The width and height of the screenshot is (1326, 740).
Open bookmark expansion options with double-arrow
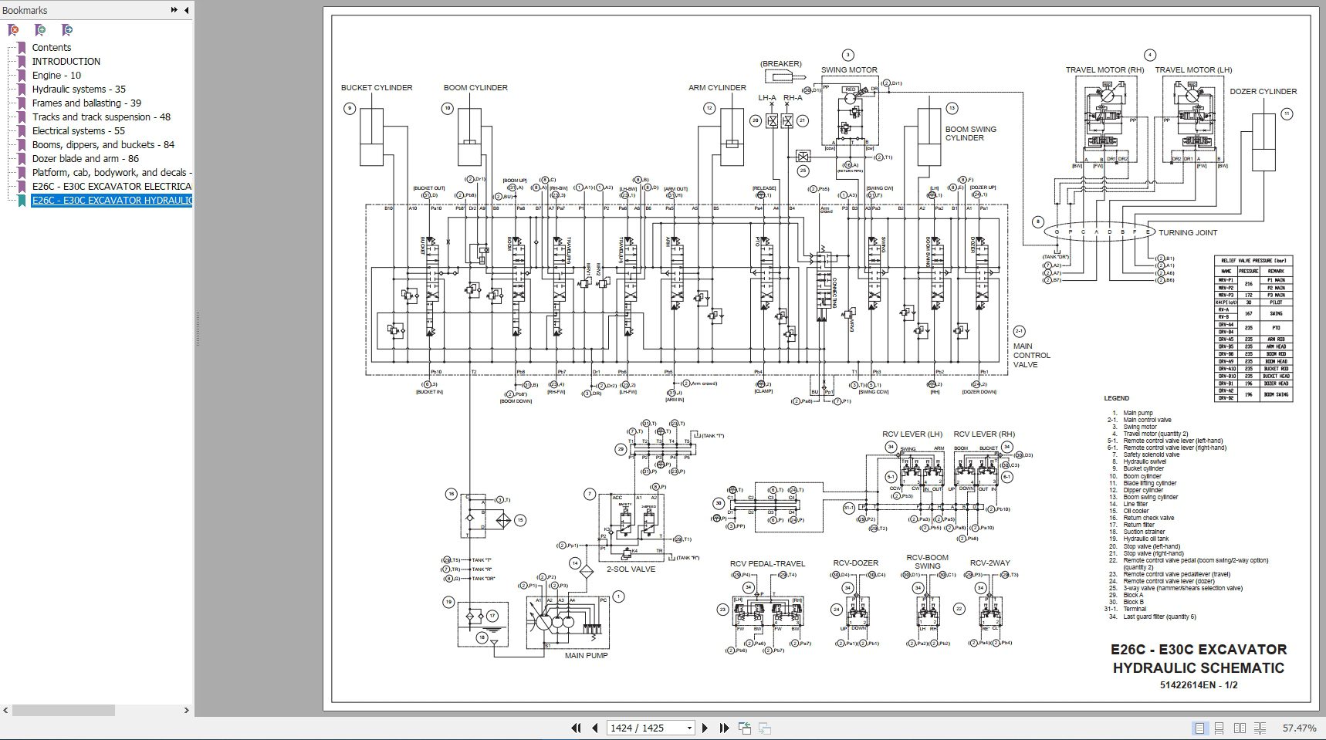pyautogui.click(x=173, y=10)
